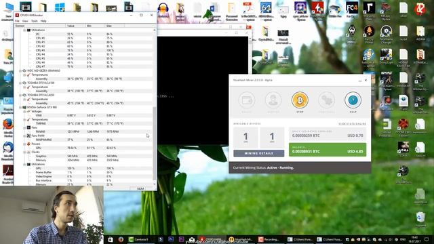Open Photoshop from the taskbar
This screenshot has height=244, width=434.
171,239
